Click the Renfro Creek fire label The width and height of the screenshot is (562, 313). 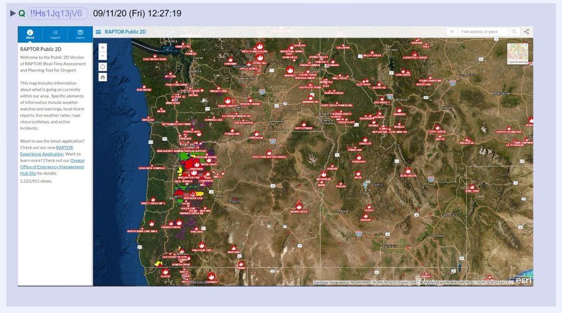tap(333, 93)
